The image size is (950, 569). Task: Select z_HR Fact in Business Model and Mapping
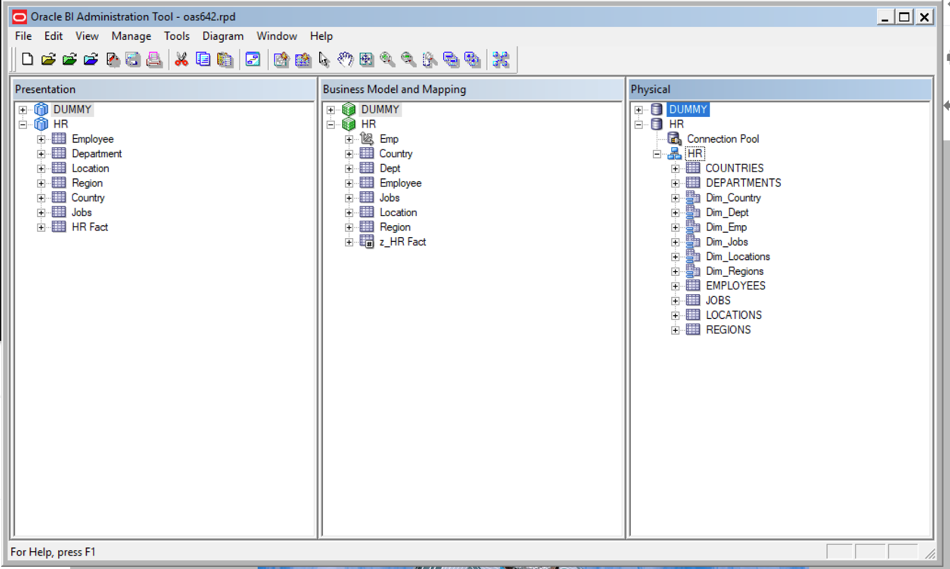click(403, 241)
